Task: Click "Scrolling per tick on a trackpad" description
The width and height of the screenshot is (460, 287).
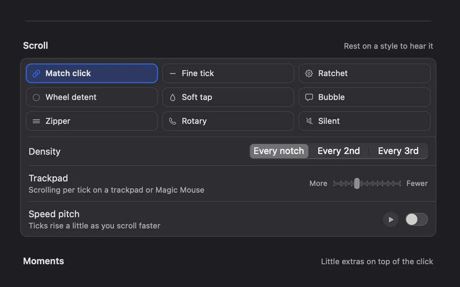Action: tap(117, 190)
